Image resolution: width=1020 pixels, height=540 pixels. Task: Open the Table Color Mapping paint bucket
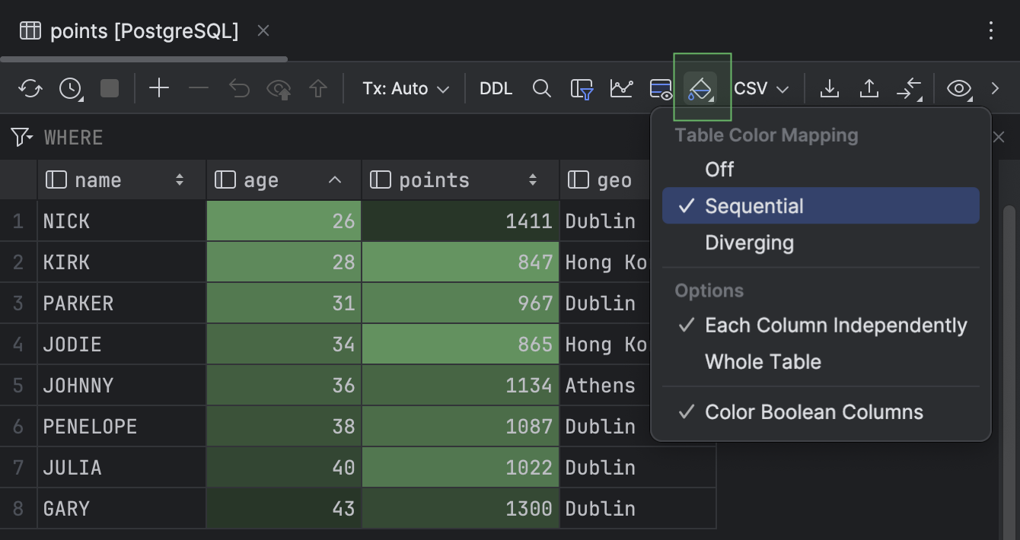click(701, 87)
